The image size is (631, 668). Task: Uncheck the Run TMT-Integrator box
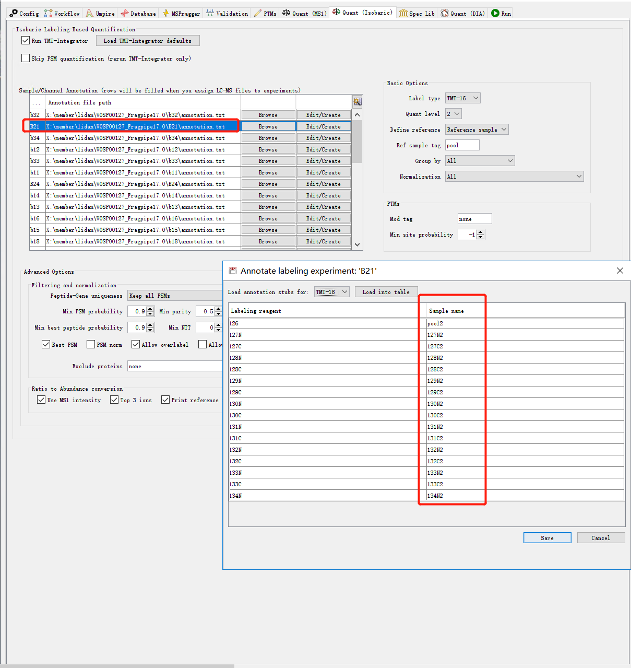click(x=26, y=40)
